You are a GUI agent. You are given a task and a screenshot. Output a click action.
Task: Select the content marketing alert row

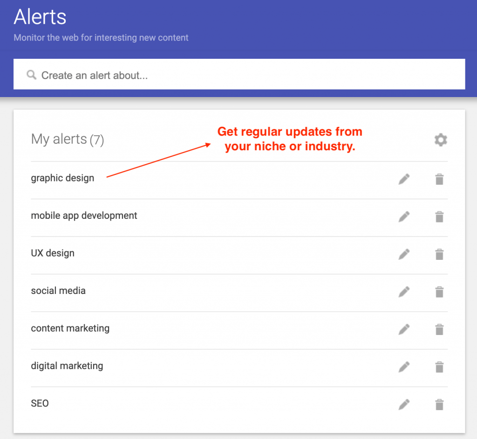[x=239, y=330]
